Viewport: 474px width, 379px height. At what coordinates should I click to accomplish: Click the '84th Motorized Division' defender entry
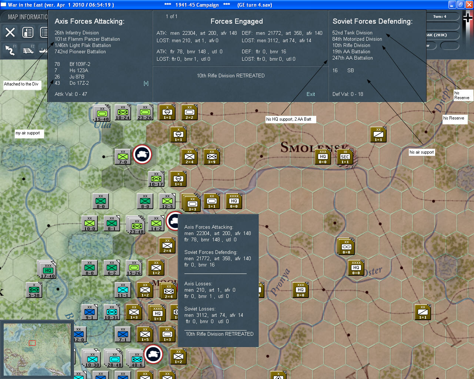point(357,39)
